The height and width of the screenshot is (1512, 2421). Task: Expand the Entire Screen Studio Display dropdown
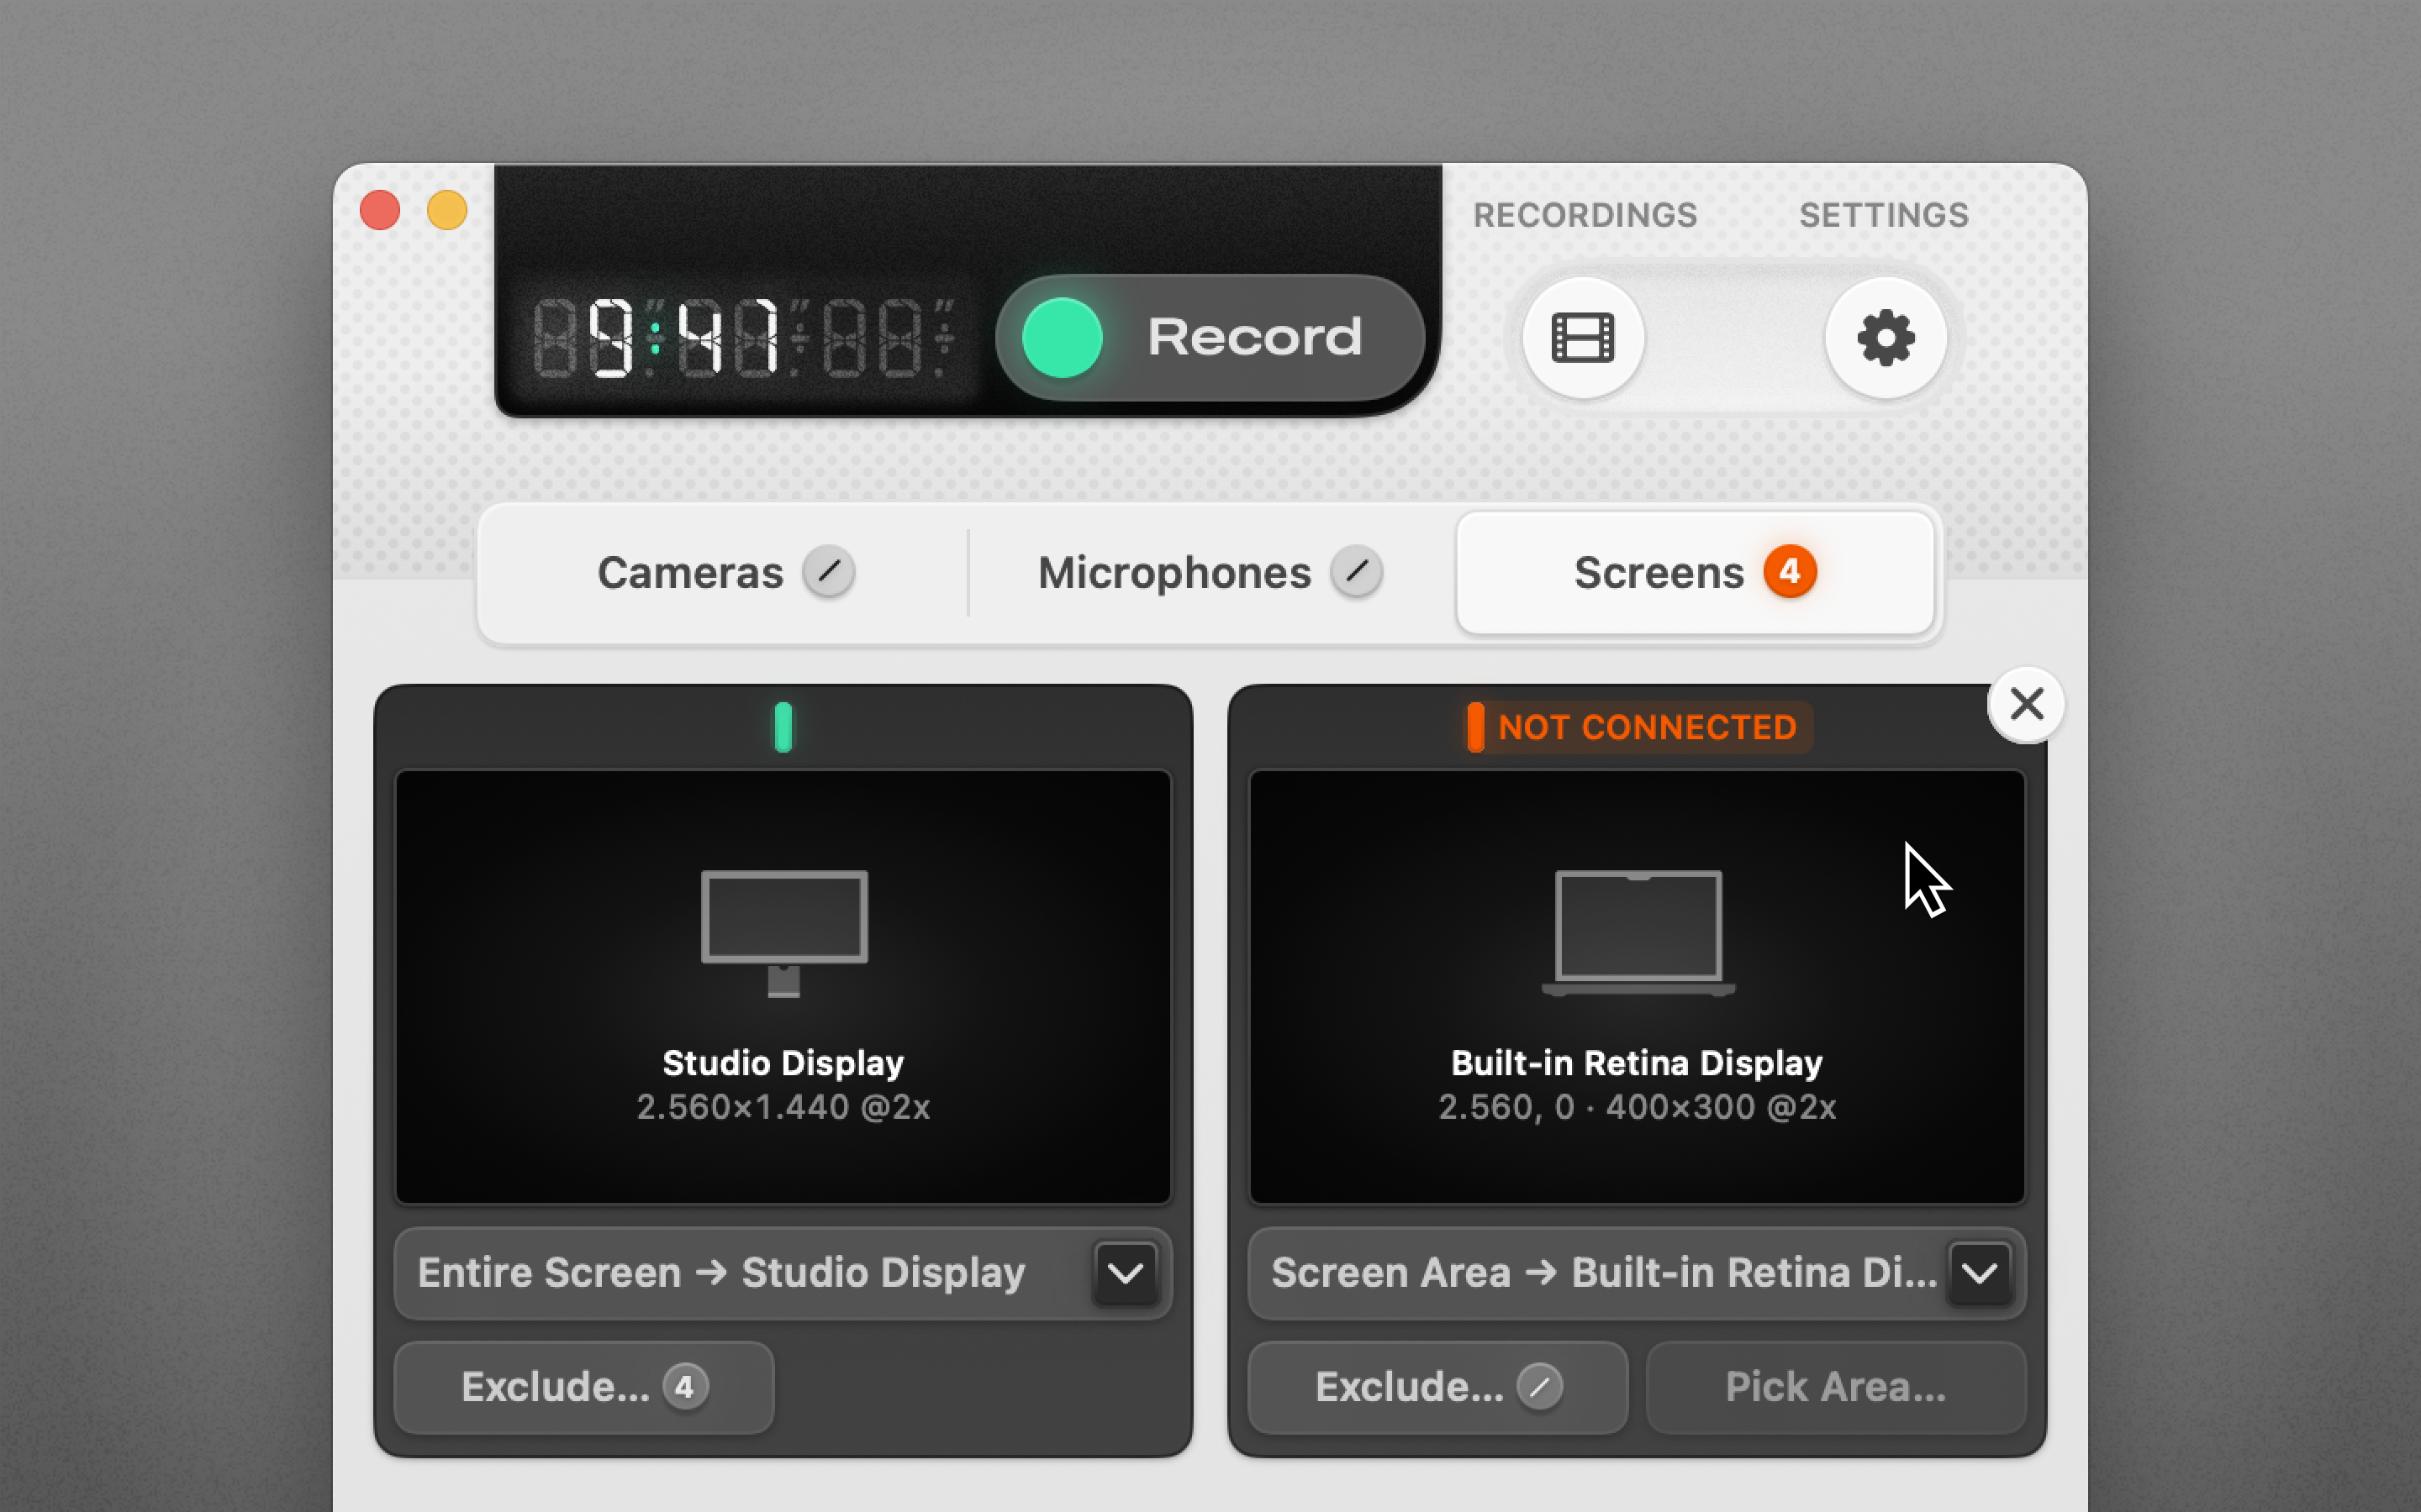tap(1126, 1273)
